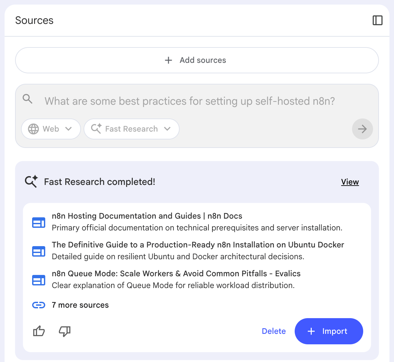394x362 pixels.
Task: Click the web page icon beside n8n Queue Mode source
Action: pos(39,280)
